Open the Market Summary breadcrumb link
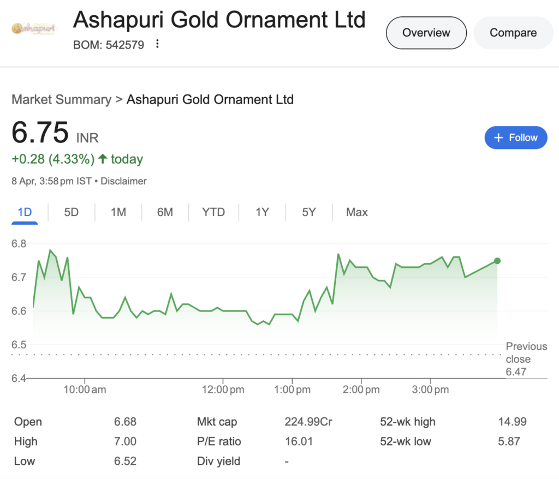 click(x=62, y=99)
